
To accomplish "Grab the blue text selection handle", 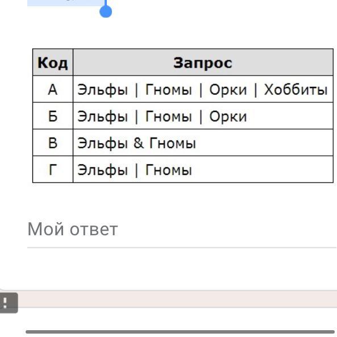I will [106, 11].
